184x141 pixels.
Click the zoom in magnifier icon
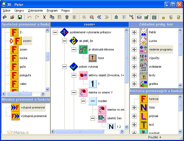(84, 17)
